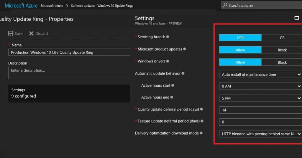Open Automatic update behavior dropdown
Screen dimensions: 302x158
[260, 74]
